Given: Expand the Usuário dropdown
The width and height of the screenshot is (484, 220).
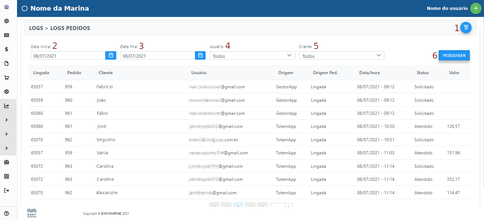Looking at the screenshot, I should point(252,56).
